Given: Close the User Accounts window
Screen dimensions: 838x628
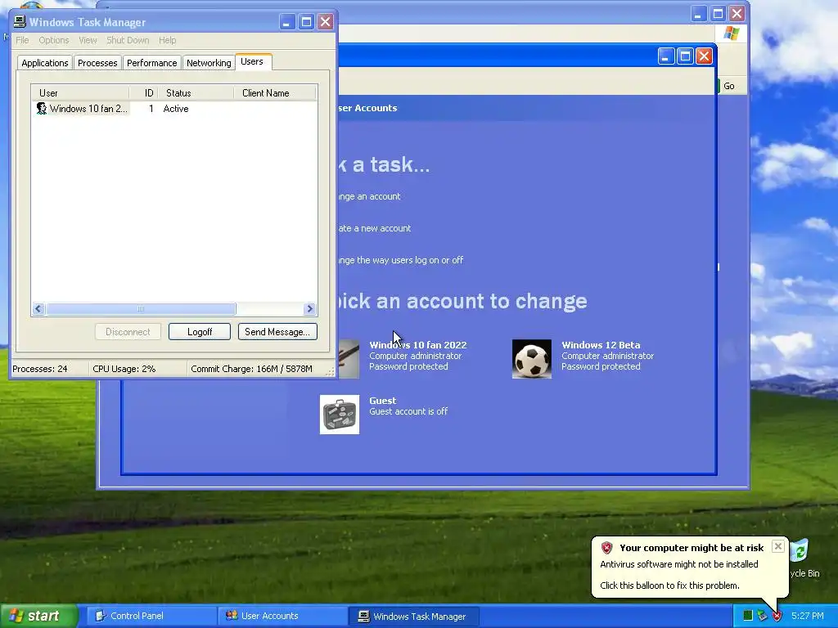Looking at the screenshot, I should click(x=705, y=56).
